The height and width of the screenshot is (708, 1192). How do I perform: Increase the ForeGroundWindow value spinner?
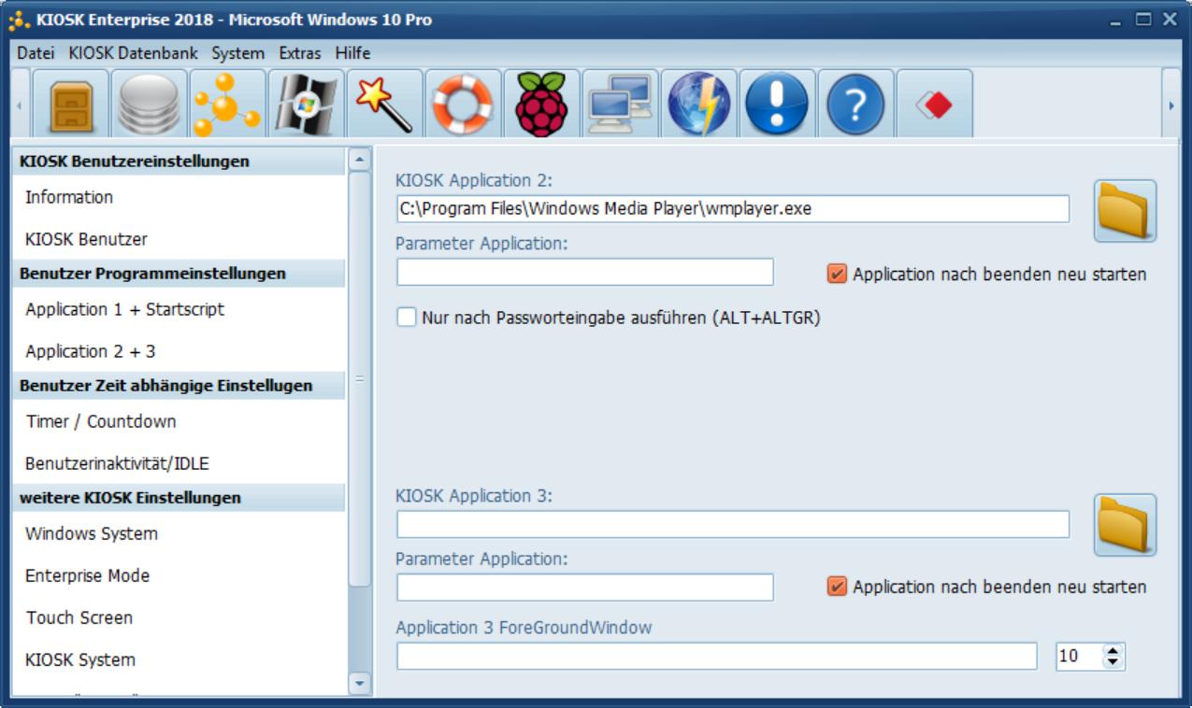point(1113,651)
